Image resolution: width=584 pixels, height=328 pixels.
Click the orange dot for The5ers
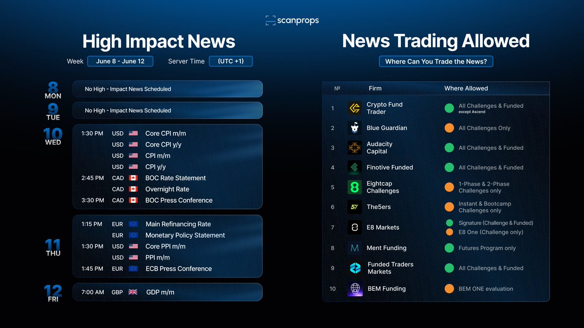pyautogui.click(x=449, y=207)
